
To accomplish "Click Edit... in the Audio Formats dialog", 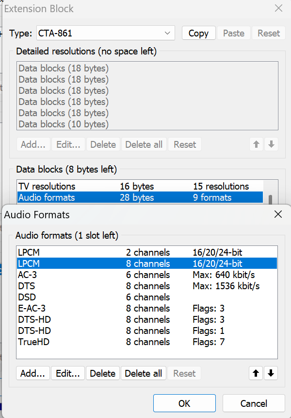I will (x=68, y=373).
